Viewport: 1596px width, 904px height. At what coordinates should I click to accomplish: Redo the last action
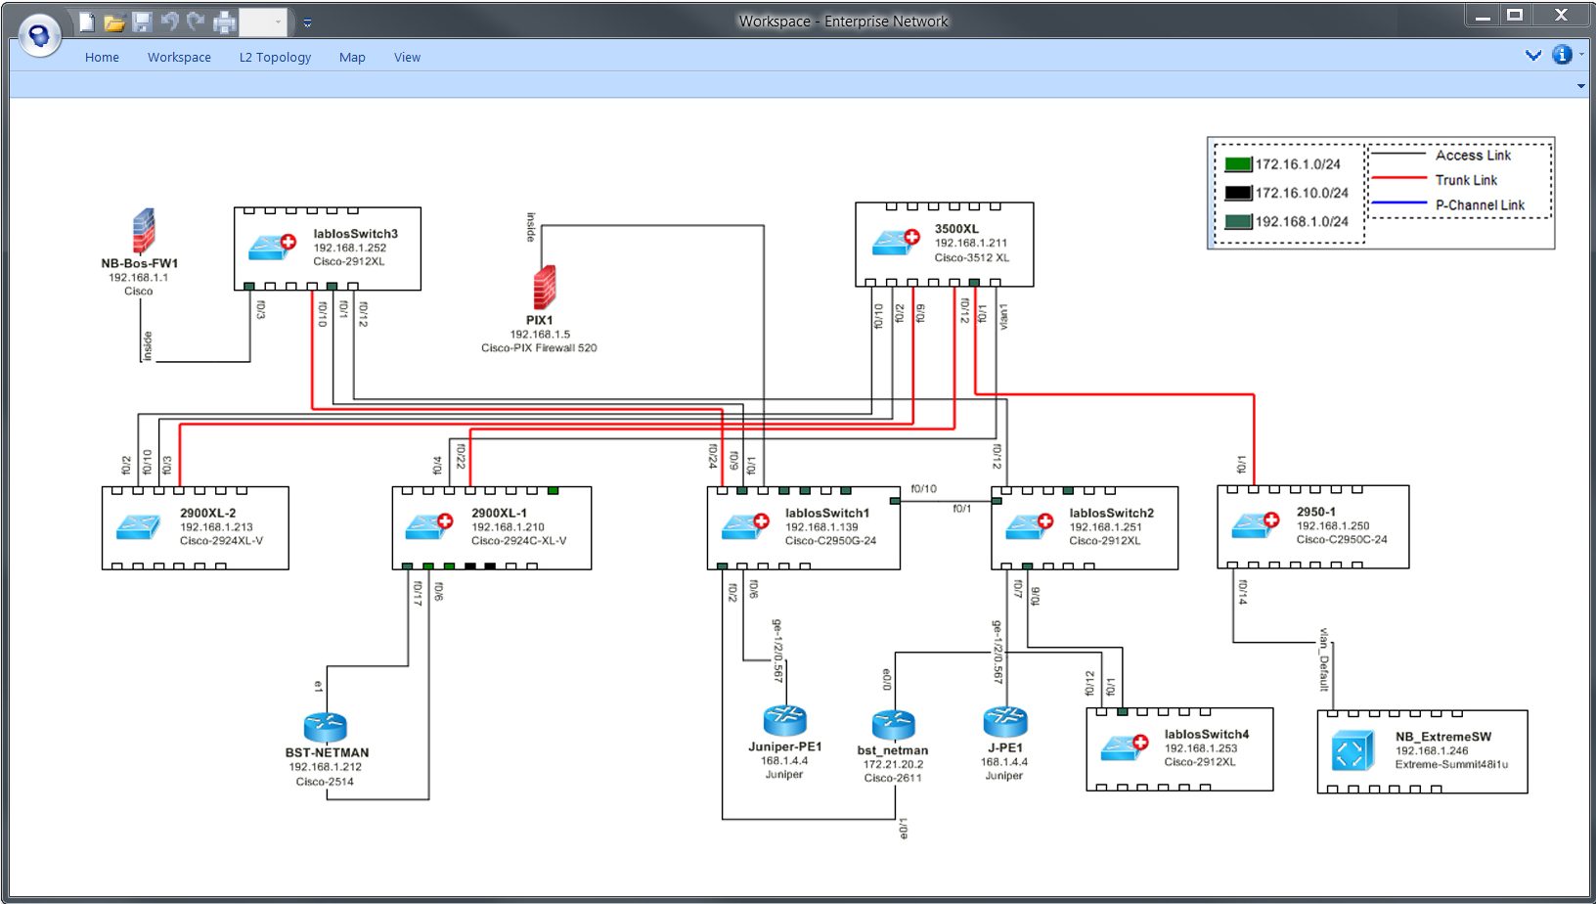(x=196, y=21)
